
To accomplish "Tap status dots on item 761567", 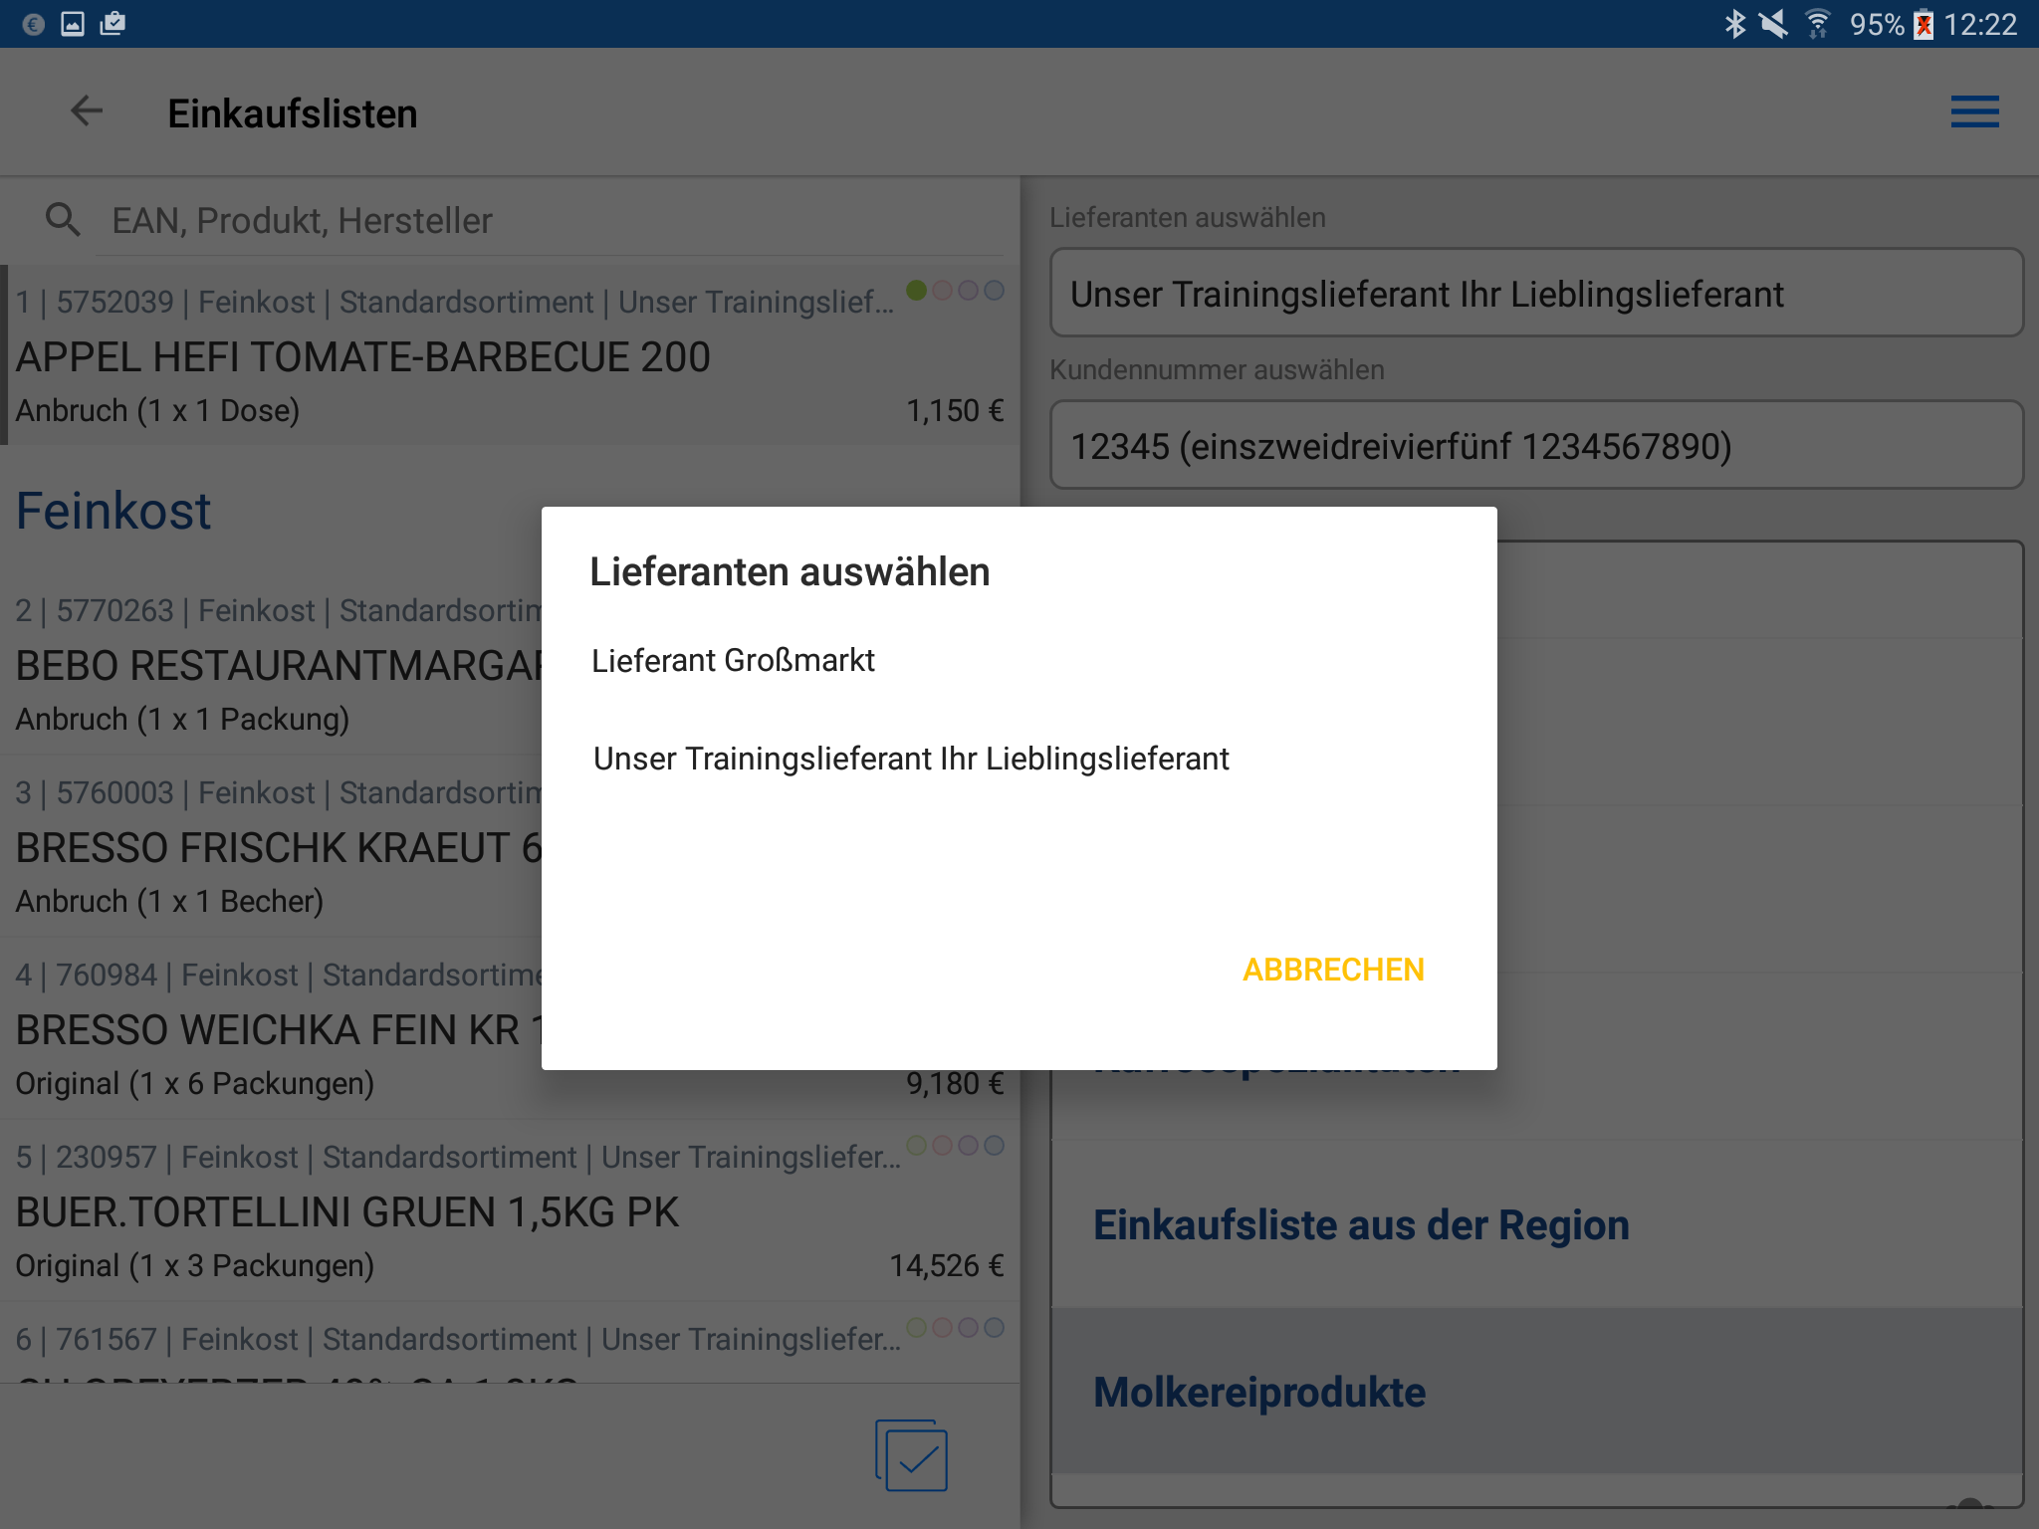I will tap(955, 1328).
